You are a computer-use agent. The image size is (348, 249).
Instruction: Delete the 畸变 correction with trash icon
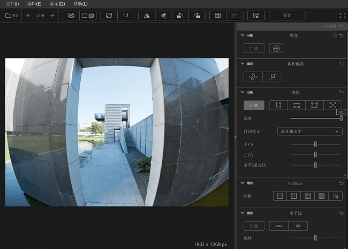point(335,35)
